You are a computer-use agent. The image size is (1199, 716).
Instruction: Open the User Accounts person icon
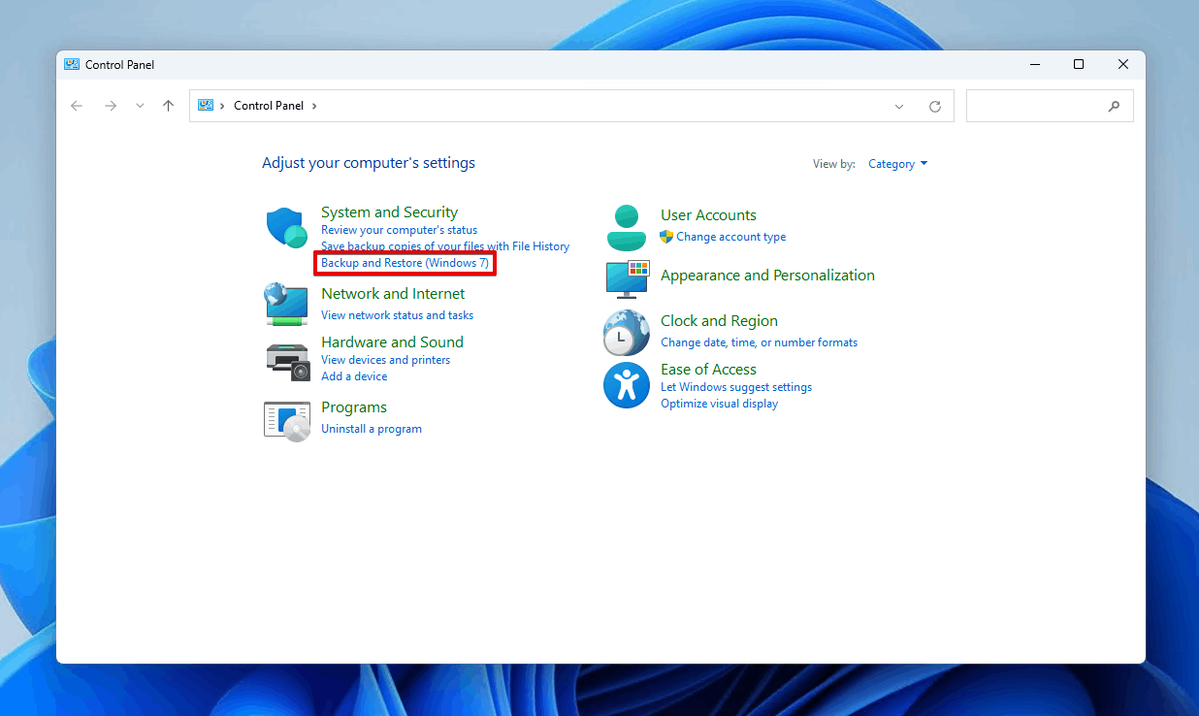point(626,228)
